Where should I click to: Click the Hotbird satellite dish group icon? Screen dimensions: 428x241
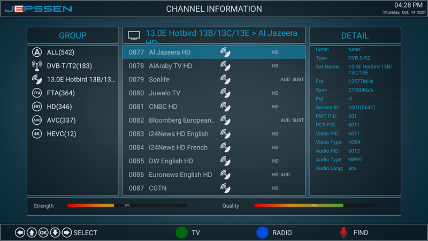tap(37, 79)
